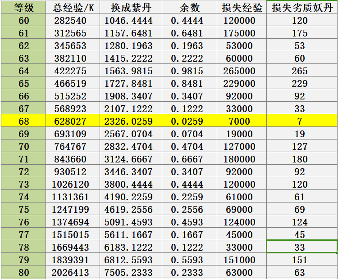338x279 pixels.
Task: Click remainder cell 0.2259
Action: pyautogui.click(x=189, y=196)
